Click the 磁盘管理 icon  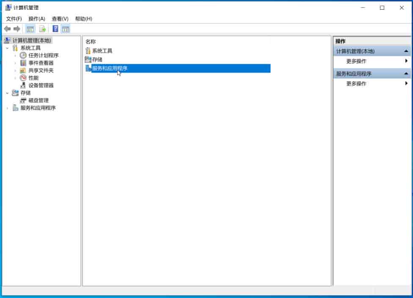click(23, 100)
